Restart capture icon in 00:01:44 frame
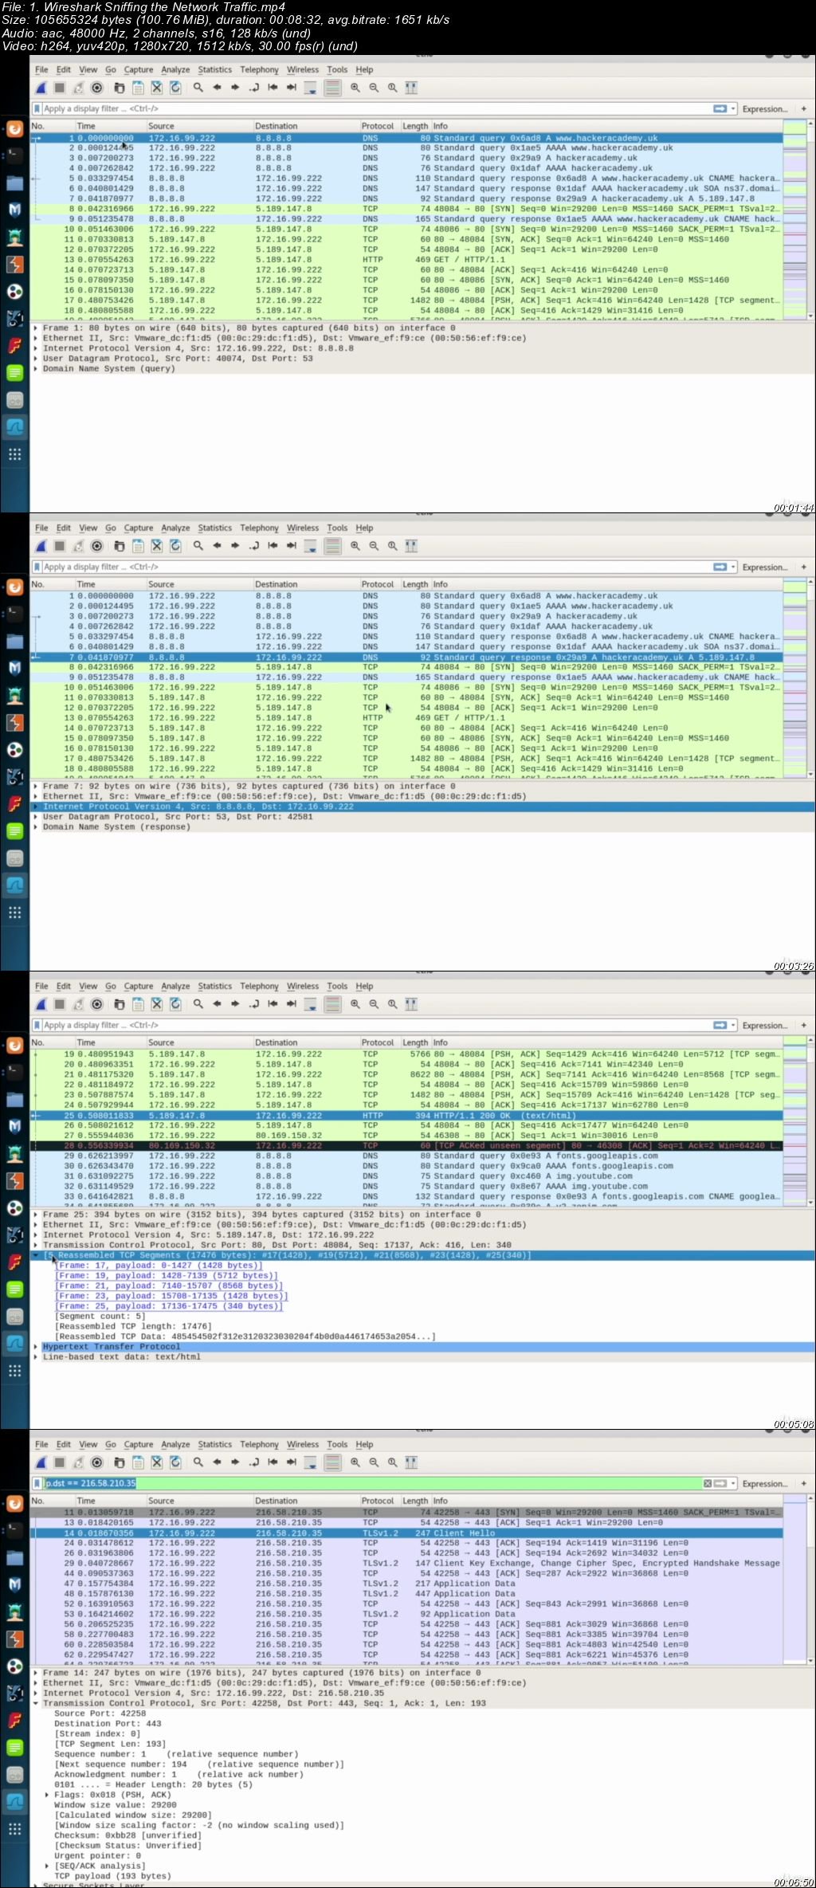Image resolution: width=816 pixels, height=1888 pixels. click(x=78, y=88)
